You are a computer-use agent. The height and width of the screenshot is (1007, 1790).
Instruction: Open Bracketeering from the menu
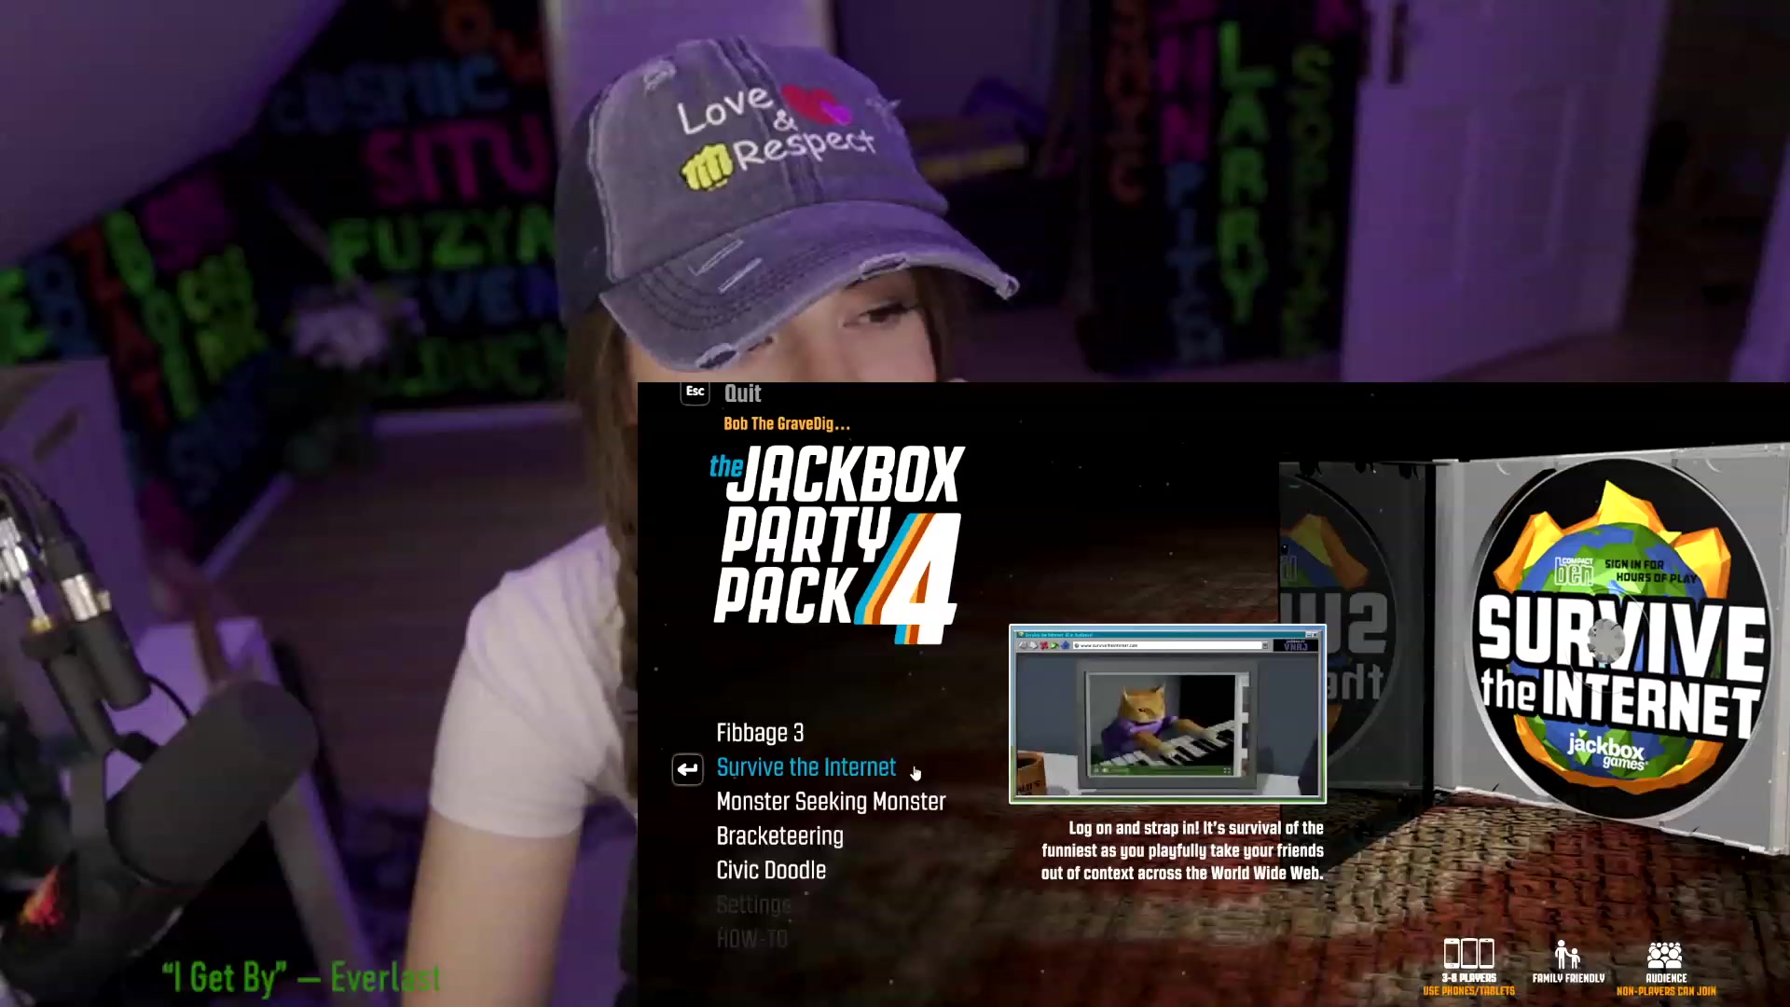779,836
